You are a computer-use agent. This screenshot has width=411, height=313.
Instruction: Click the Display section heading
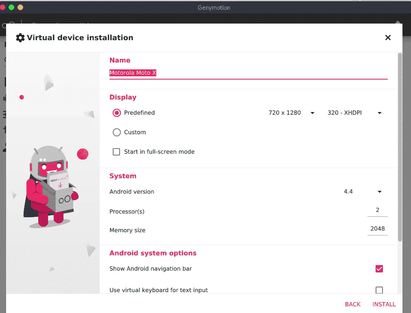click(x=123, y=97)
